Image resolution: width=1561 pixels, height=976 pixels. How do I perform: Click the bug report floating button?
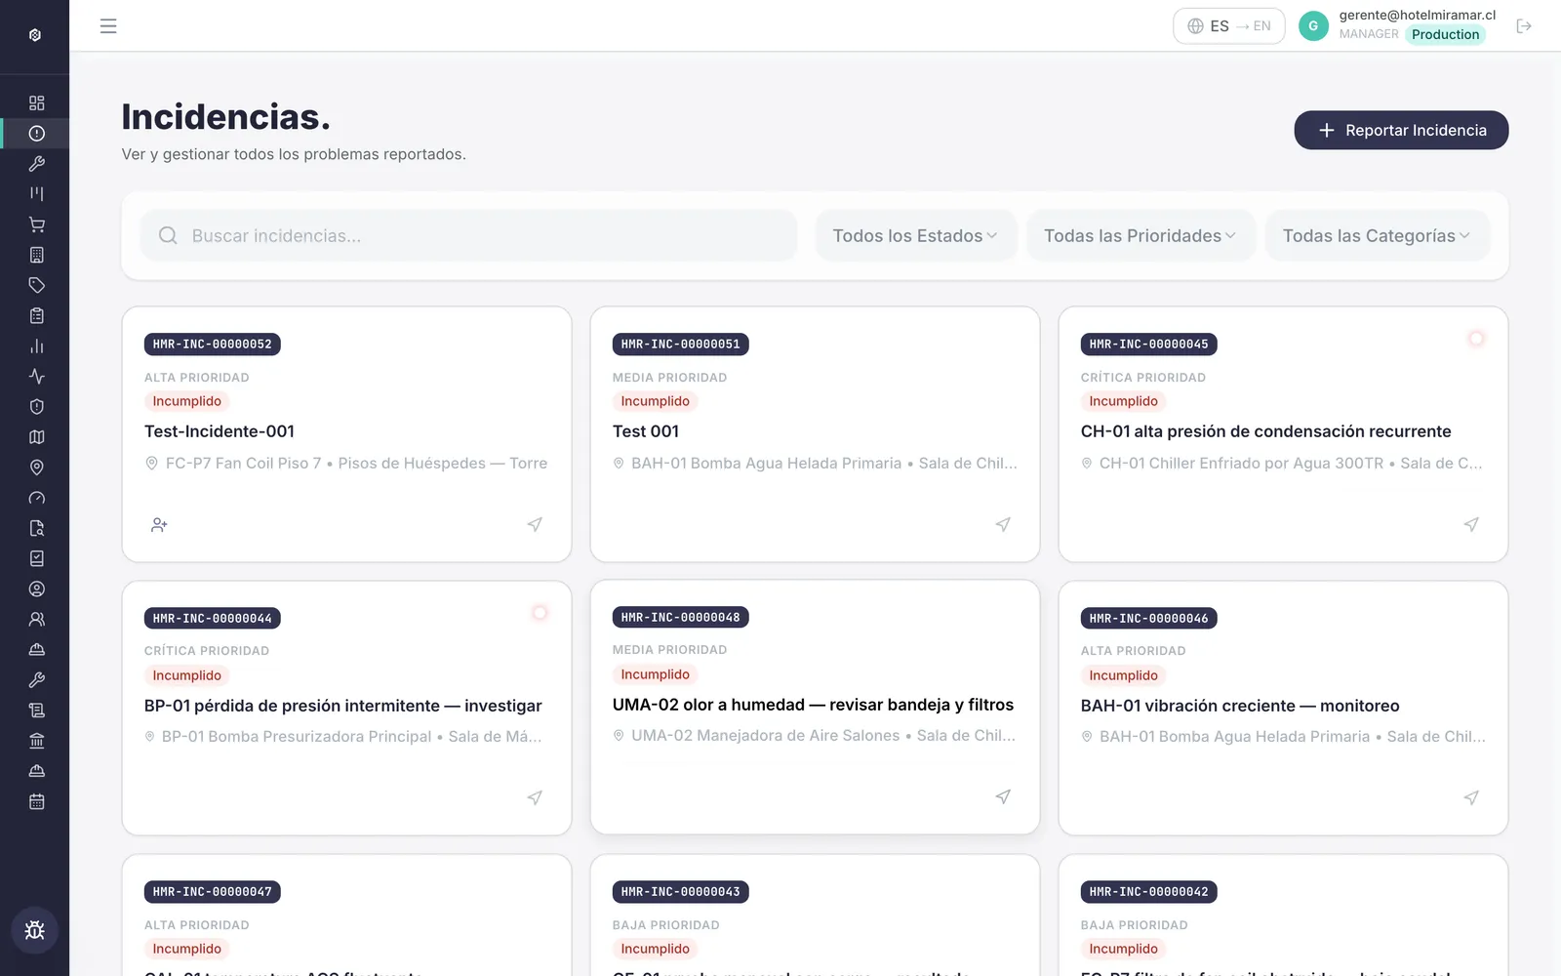pos(35,930)
